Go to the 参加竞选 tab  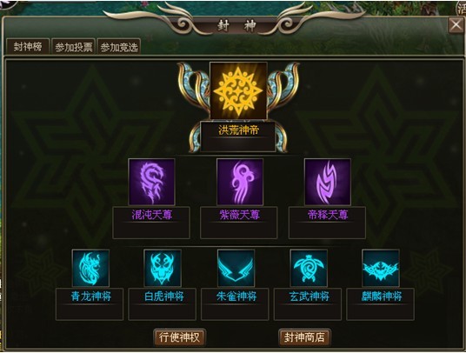(x=119, y=47)
